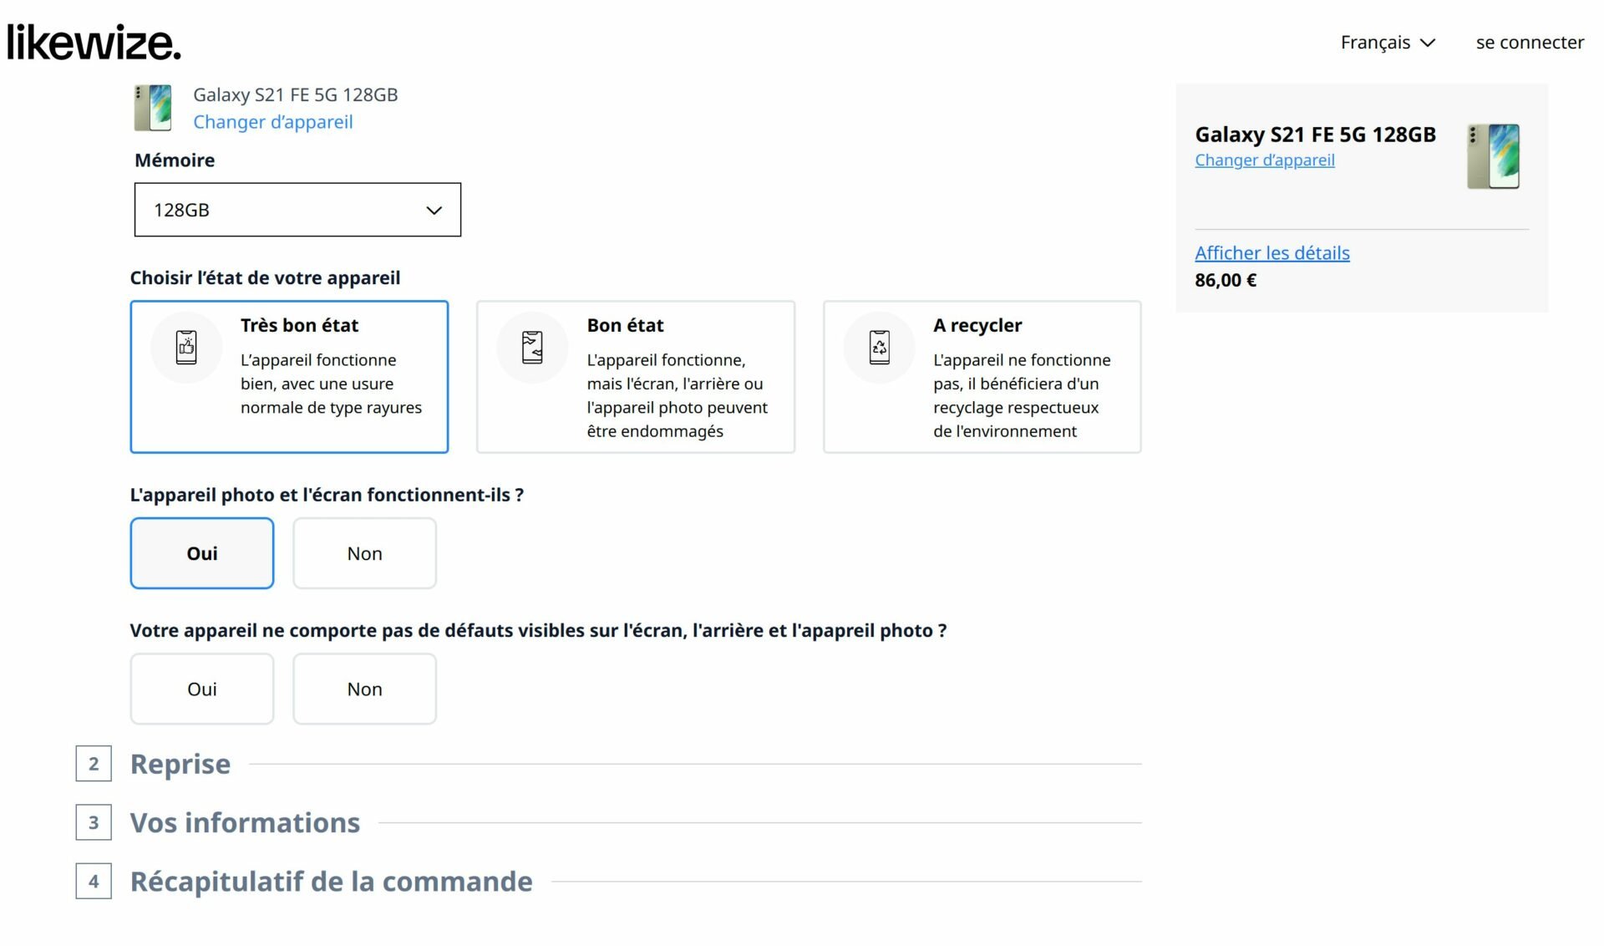Expand step 4 Récapitulatif de la commande

pyautogui.click(x=331, y=882)
